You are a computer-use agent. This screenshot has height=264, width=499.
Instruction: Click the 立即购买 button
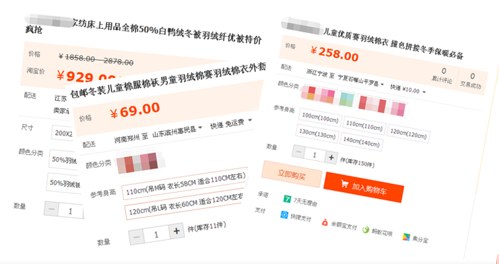292,174
